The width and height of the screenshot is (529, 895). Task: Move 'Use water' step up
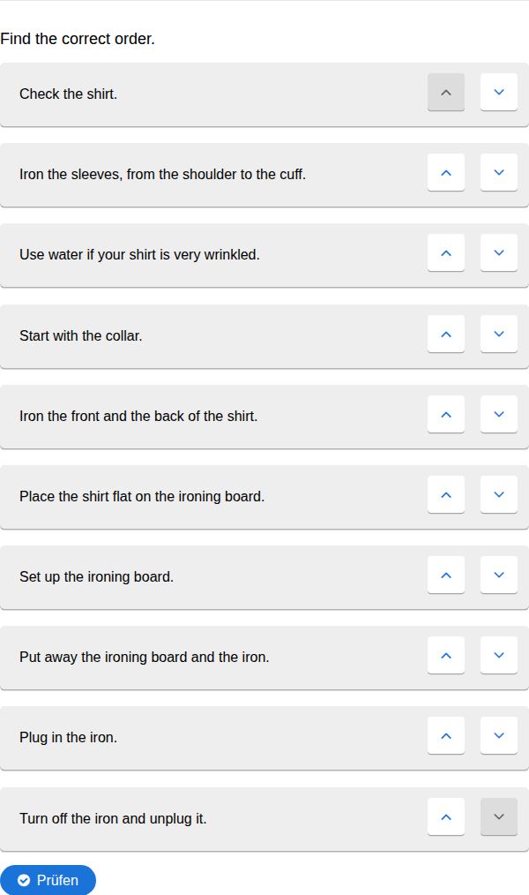pyautogui.click(x=446, y=253)
